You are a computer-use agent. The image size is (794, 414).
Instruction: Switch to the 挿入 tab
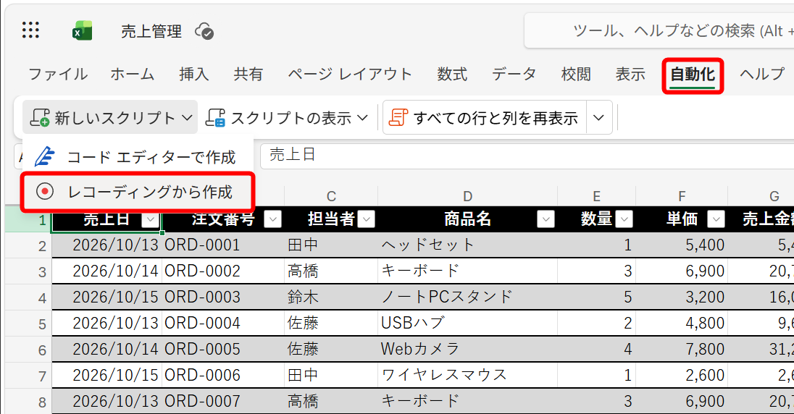point(194,75)
